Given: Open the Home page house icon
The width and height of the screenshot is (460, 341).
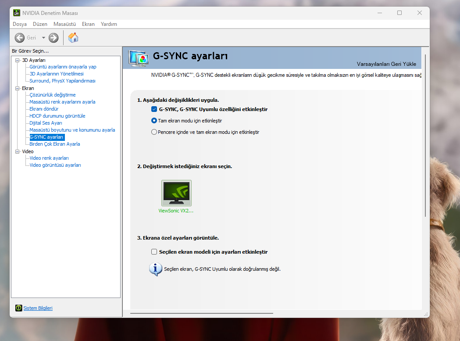Looking at the screenshot, I should tap(73, 38).
